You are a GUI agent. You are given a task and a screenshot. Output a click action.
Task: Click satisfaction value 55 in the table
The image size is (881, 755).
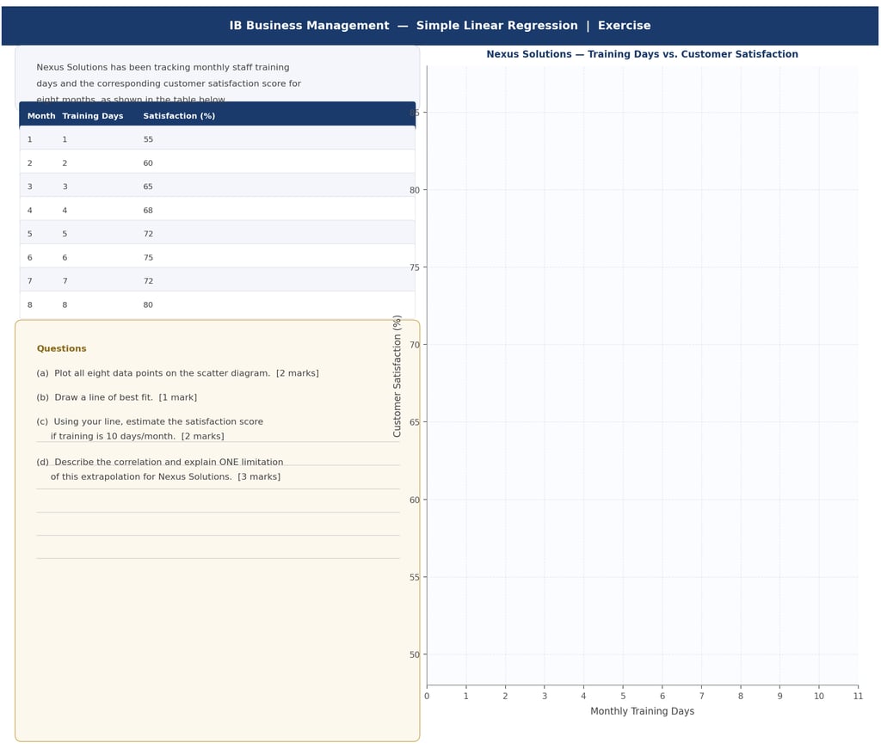tap(148, 139)
